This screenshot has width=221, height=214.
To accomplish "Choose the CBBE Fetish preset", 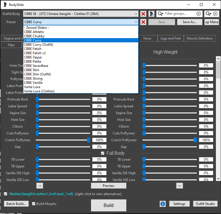I will [x=81, y=49].
